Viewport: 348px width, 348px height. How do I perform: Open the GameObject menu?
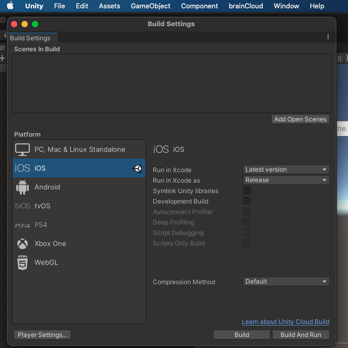151,6
